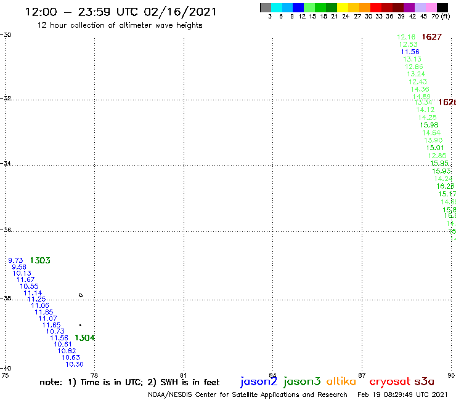Click the s3a satellite label
Viewport: 456px width, 400px height.
[x=425, y=382]
